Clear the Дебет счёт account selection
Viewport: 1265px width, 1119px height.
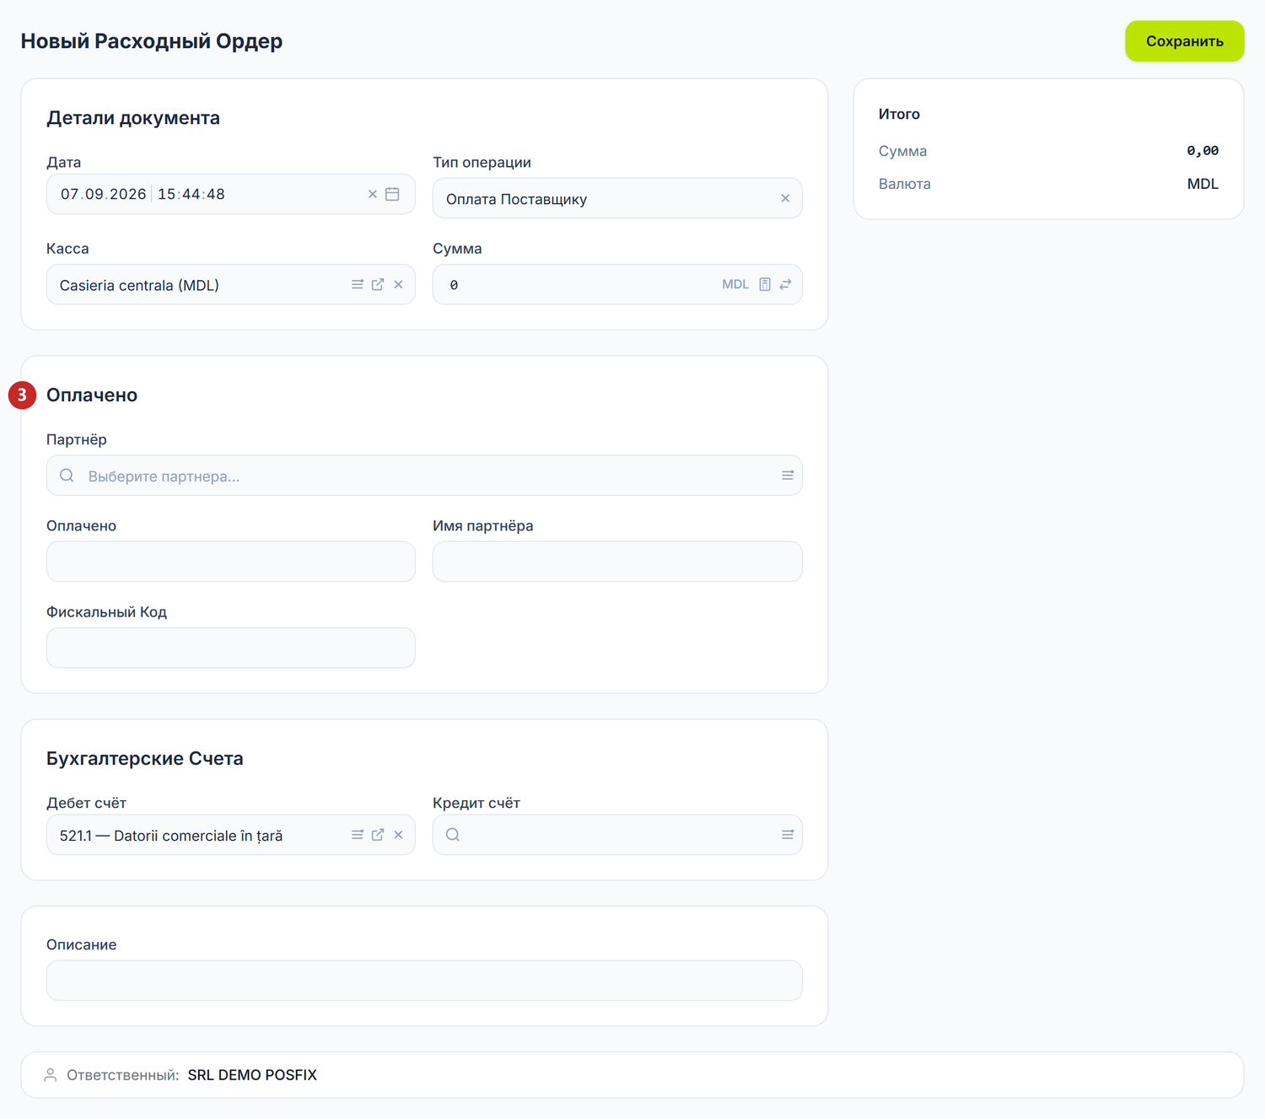point(399,835)
